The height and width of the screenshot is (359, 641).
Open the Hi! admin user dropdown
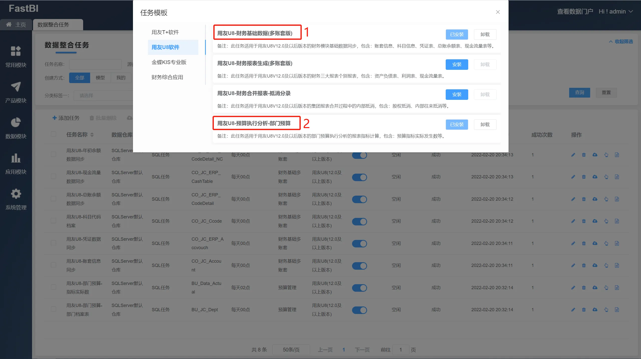pos(615,12)
